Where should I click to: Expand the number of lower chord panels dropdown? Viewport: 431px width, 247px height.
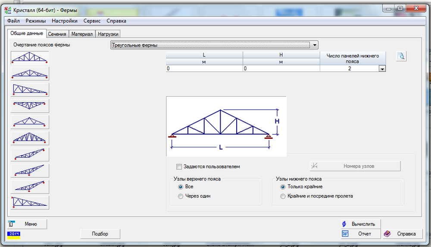point(381,69)
